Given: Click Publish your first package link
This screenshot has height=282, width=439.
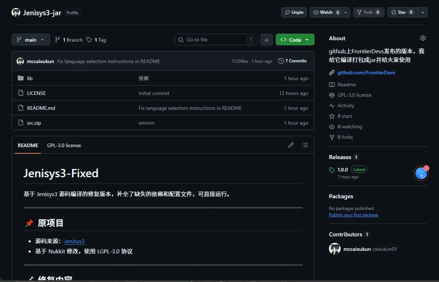Looking at the screenshot, I should coord(354,215).
